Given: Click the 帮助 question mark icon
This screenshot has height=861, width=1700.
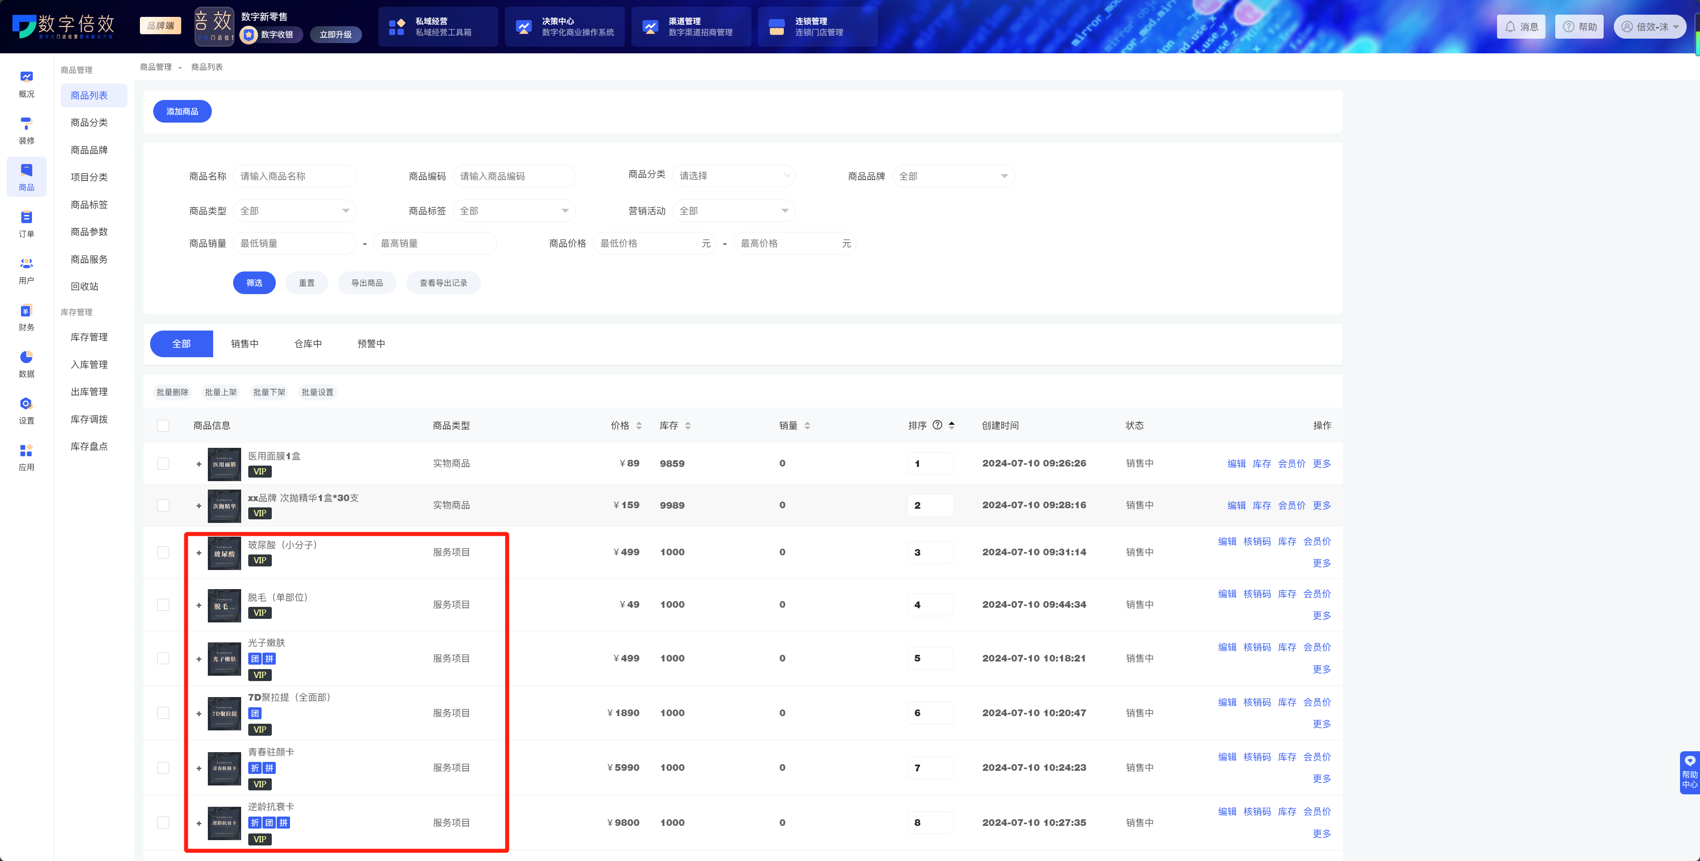Looking at the screenshot, I should click(x=1568, y=27).
